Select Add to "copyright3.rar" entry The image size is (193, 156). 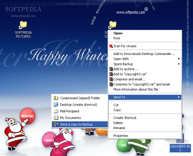[x=145, y=74]
